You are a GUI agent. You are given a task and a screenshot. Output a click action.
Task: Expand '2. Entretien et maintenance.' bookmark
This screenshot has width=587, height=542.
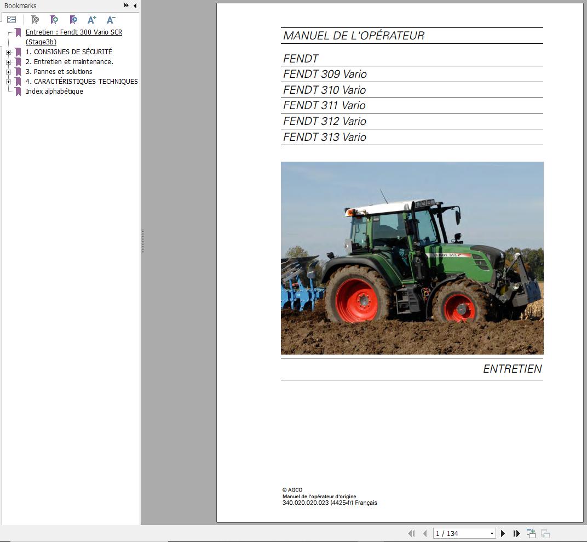click(8, 62)
